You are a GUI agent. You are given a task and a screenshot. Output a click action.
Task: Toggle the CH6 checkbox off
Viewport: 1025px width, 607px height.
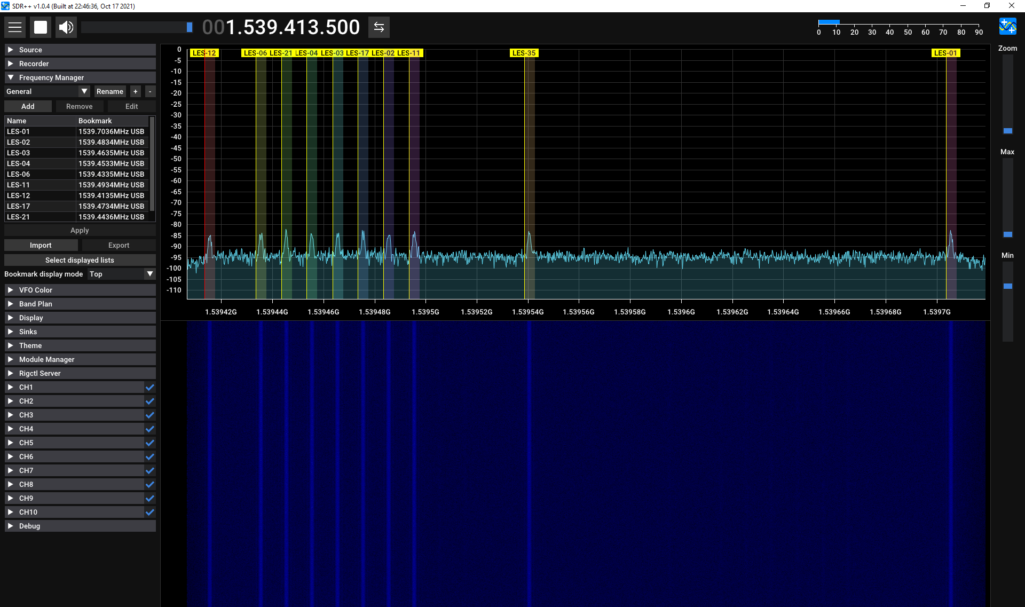(x=149, y=456)
